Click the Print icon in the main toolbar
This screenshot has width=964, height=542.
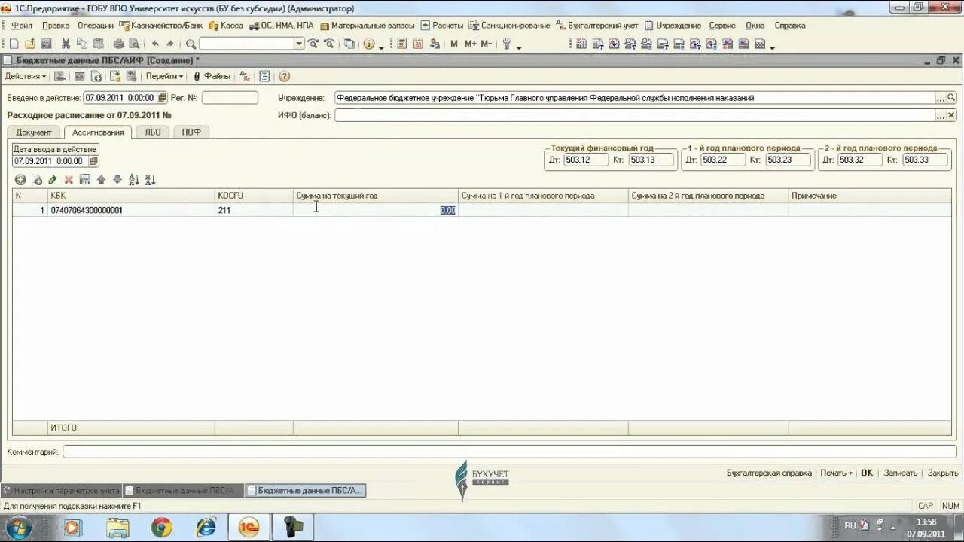[118, 44]
